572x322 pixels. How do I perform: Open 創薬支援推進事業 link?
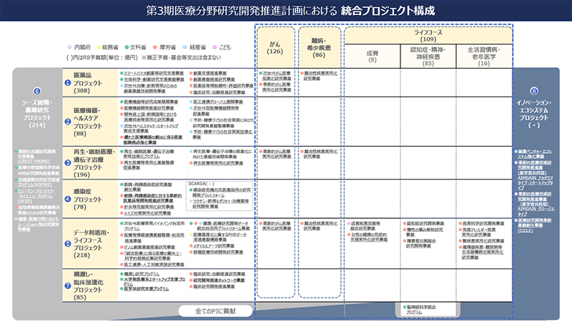click(x=209, y=74)
